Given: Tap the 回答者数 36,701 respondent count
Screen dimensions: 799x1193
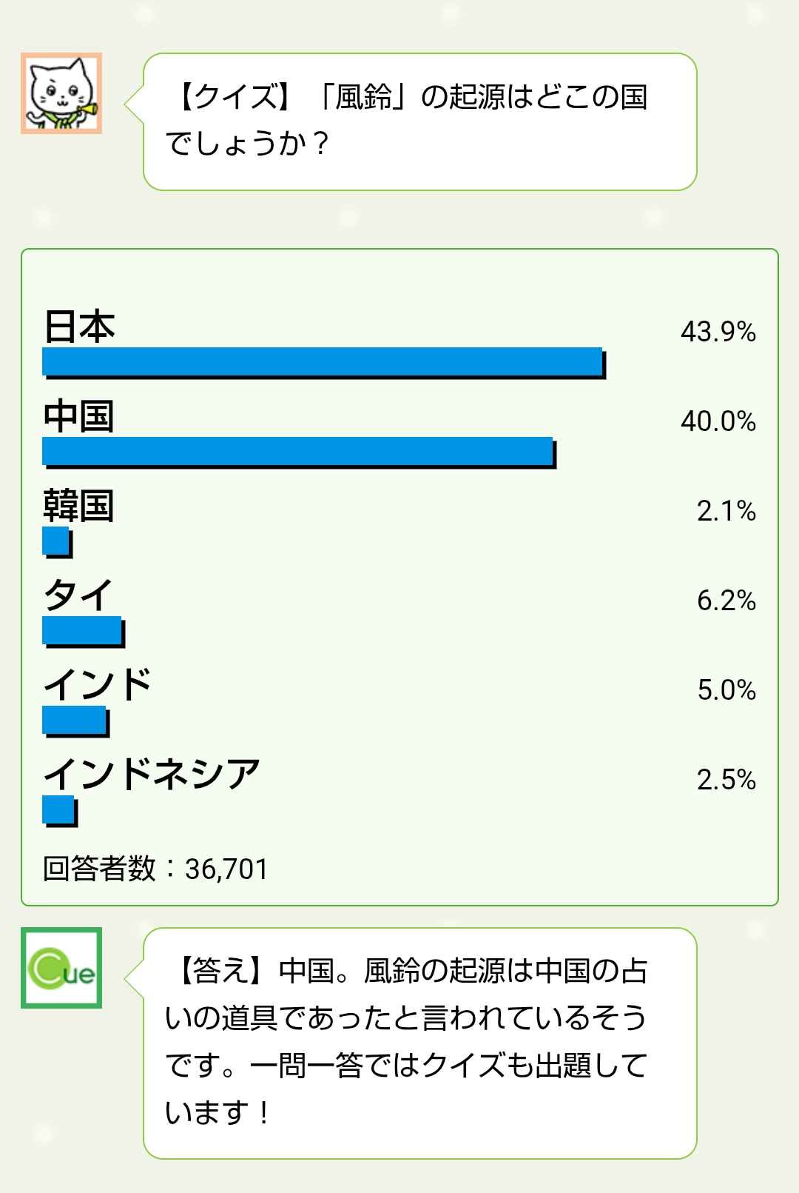Looking at the screenshot, I should 155,869.
